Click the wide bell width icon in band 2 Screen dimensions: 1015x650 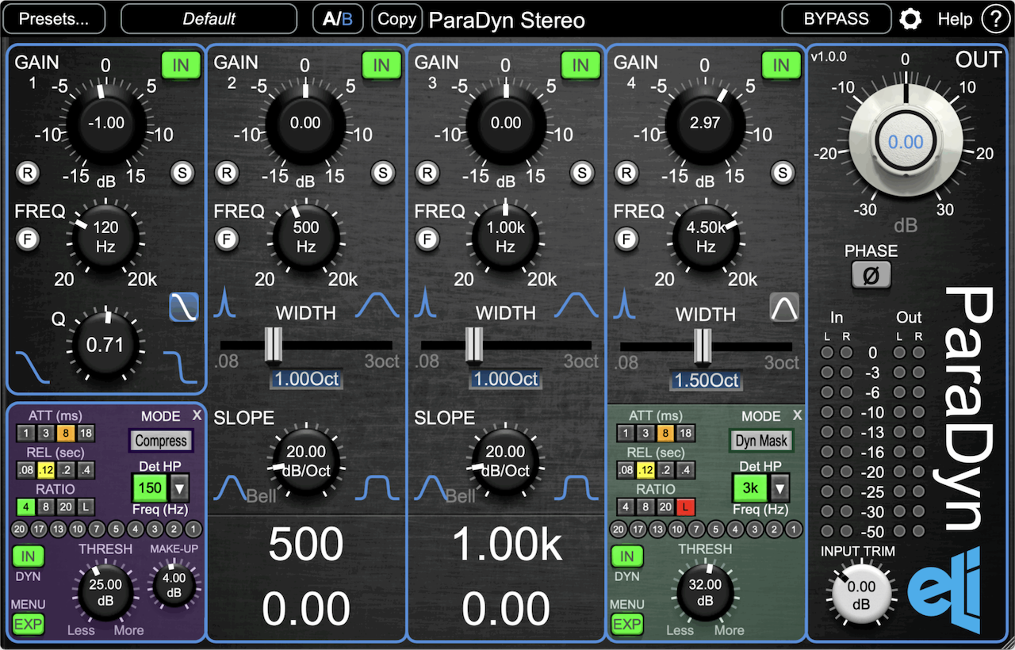(x=378, y=304)
